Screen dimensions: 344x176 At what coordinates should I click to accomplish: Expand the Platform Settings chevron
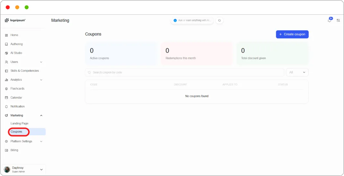click(41, 142)
